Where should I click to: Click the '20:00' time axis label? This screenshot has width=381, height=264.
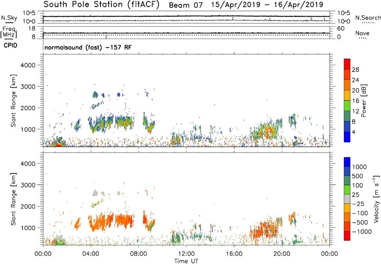coord(282,254)
